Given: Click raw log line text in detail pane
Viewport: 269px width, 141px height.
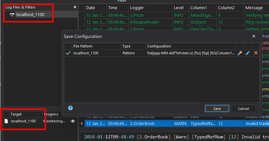Looking at the screenshot, I should pyautogui.click(x=177, y=137).
